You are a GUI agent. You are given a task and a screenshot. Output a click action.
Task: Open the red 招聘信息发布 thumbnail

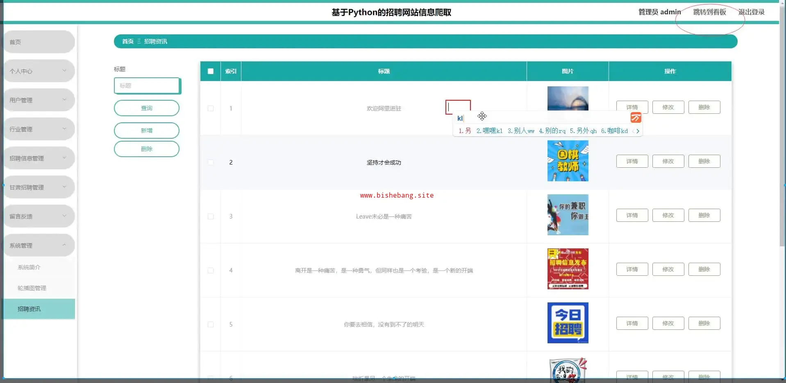pos(568,269)
